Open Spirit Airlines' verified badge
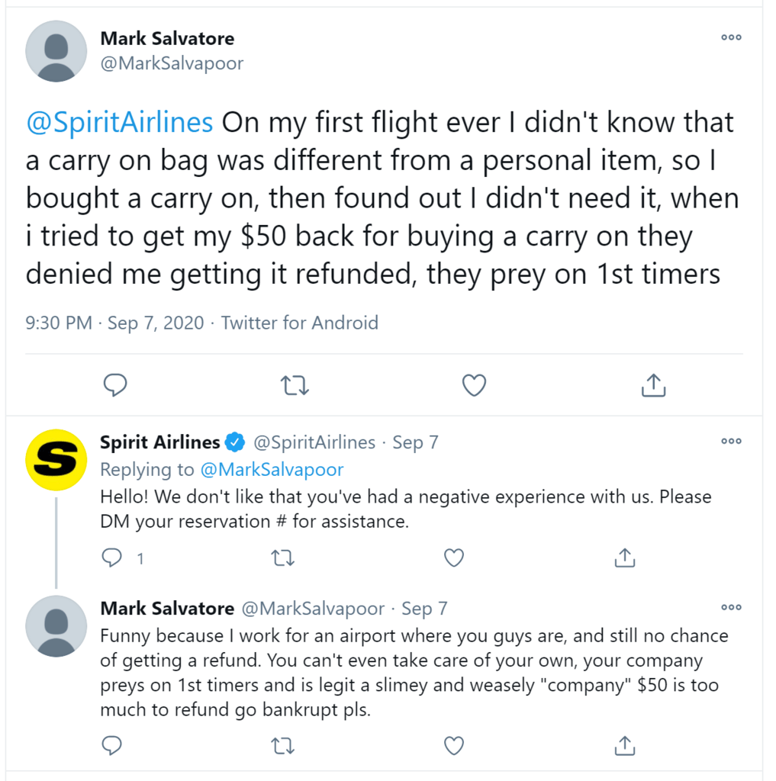This screenshot has height=781, width=776. [x=236, y=442]
